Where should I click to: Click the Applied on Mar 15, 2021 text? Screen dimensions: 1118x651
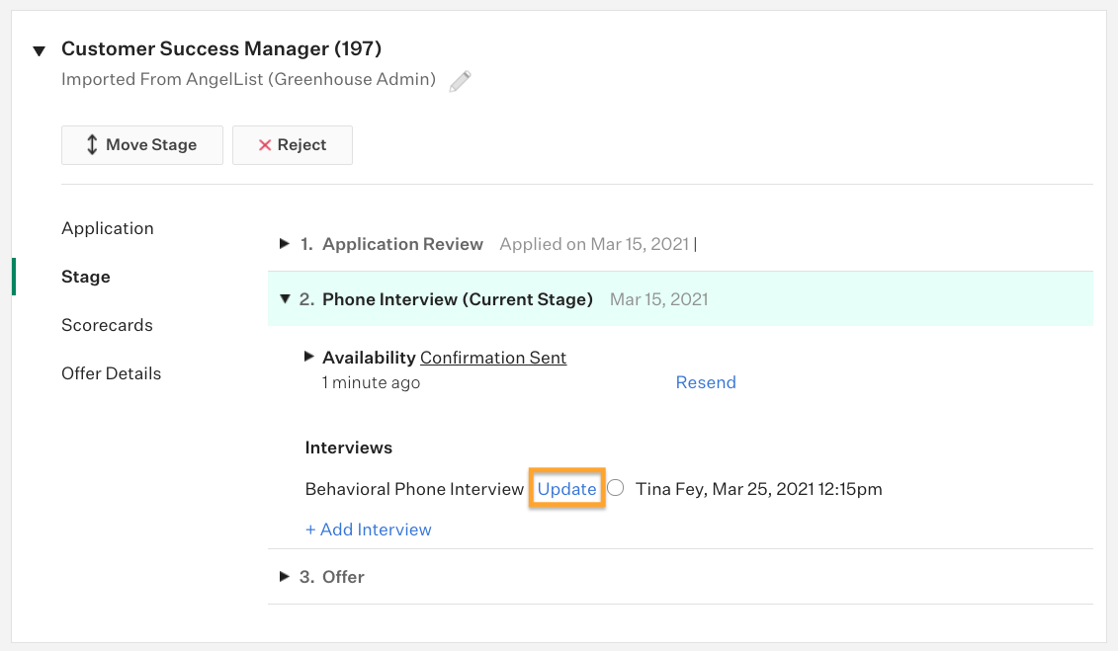(x=594, y=244)
